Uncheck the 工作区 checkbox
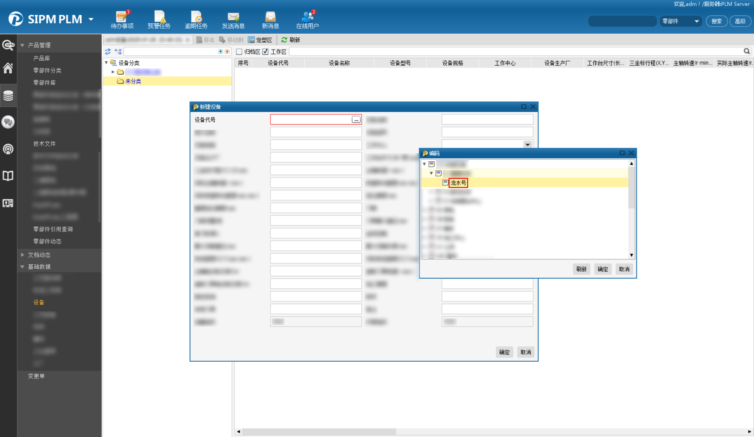The image size is (754, 437). [x=266, y=52]
